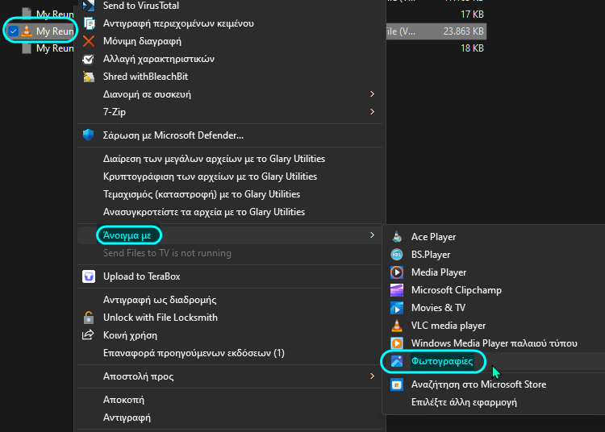This screenshot has height=432, width=605.
Task: Select the file row sized 17 KB
Action: (243, 15)
